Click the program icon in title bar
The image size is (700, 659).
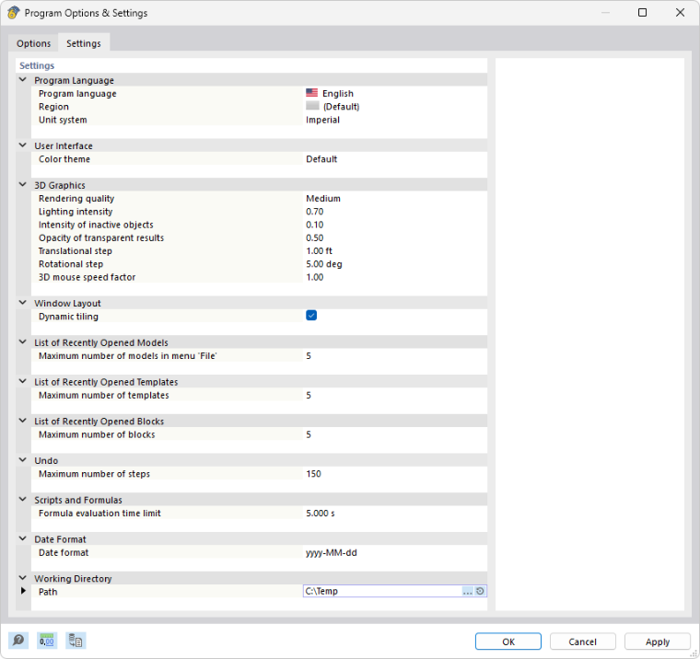point(13,13)
